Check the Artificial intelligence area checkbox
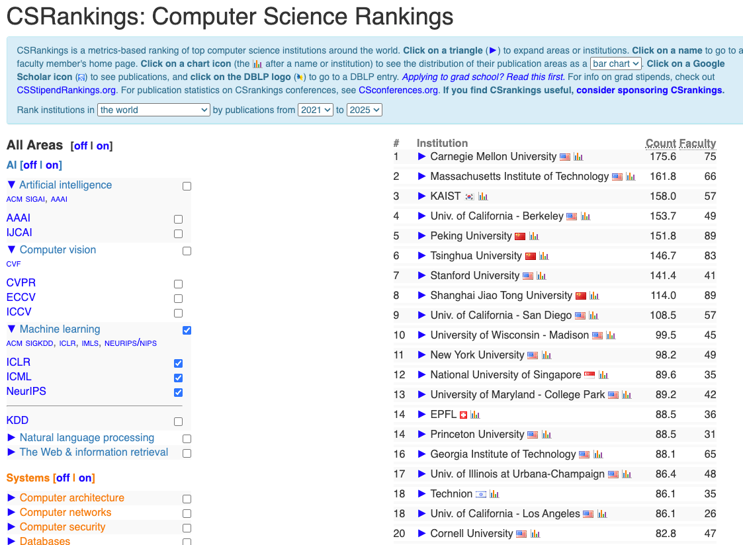 [x=187, y=186]
